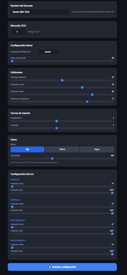Screen dimensions: 127x275
Task: Click the 'Salida constante' smoke description text
Action: coord(35,162)
